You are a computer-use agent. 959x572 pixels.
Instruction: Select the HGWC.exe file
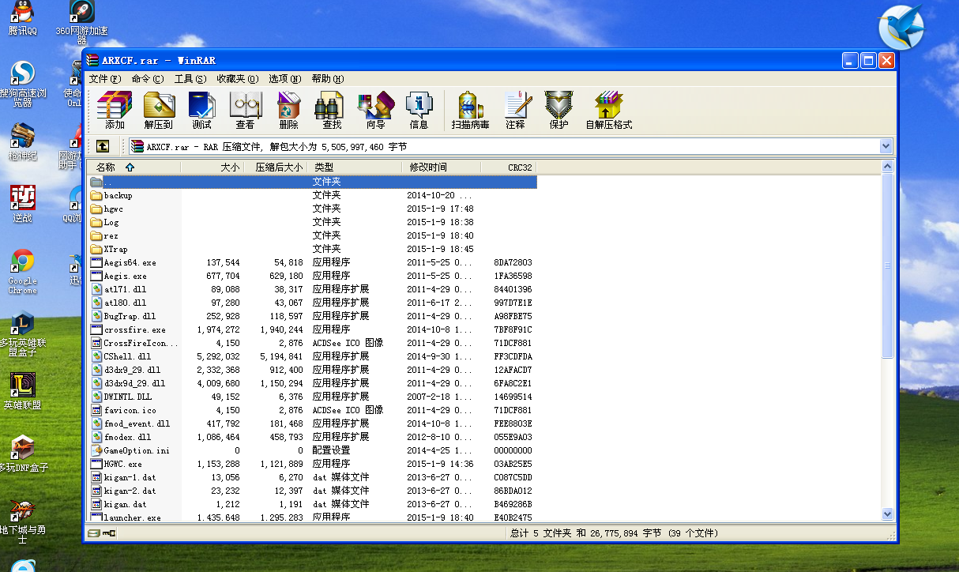tap(312, 464)
